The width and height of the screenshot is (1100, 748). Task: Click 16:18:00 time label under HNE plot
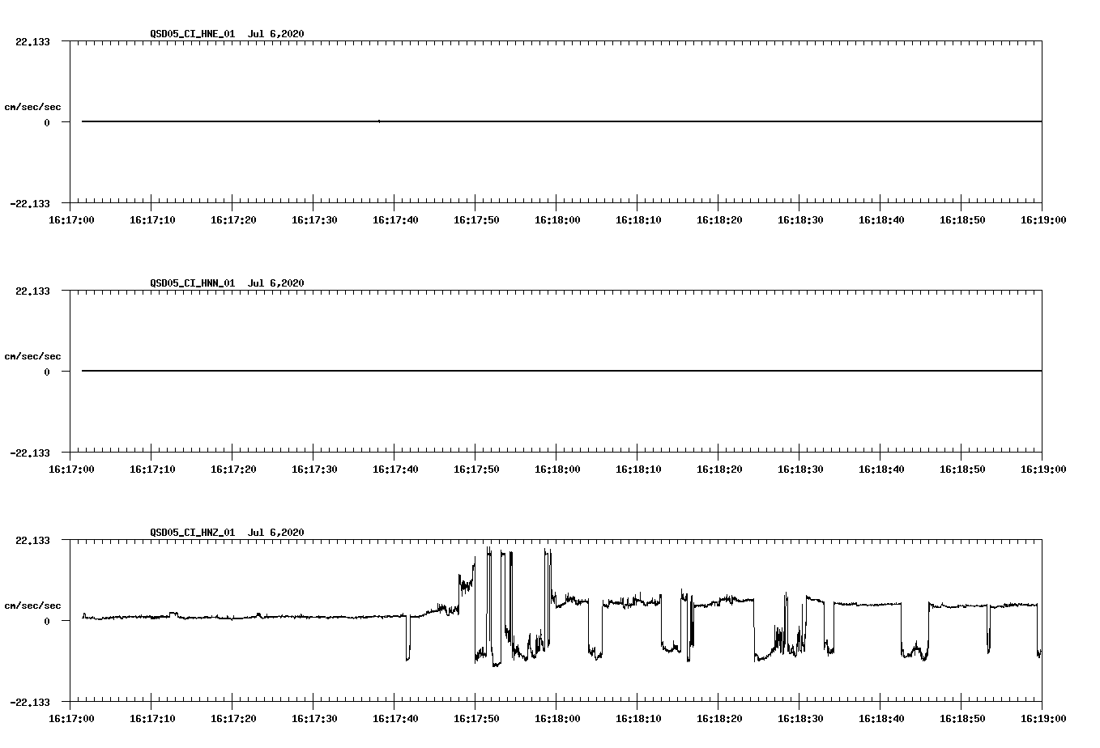coord(557,220)
